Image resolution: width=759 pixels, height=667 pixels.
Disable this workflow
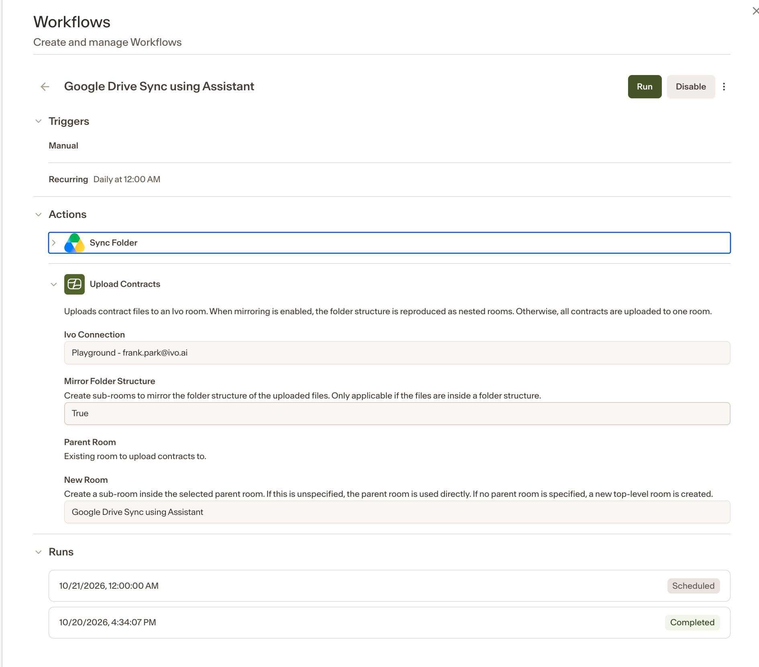[691, 87]
